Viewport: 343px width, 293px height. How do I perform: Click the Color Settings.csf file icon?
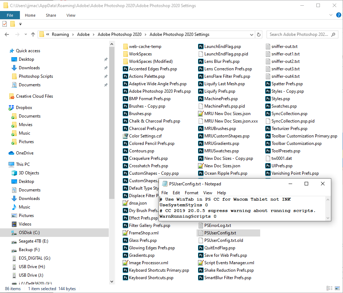[x=125, y=136]
